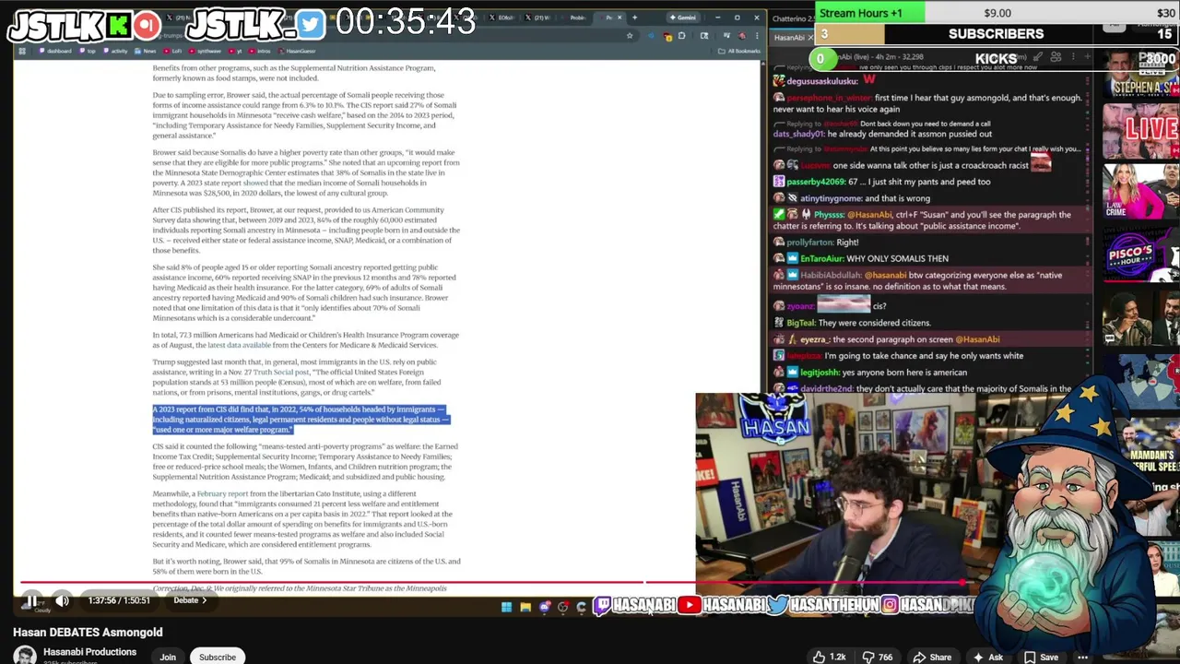Open File Explorer folder in video taskbar
This screenshot has height=664, width=1180.
point(525,607)
